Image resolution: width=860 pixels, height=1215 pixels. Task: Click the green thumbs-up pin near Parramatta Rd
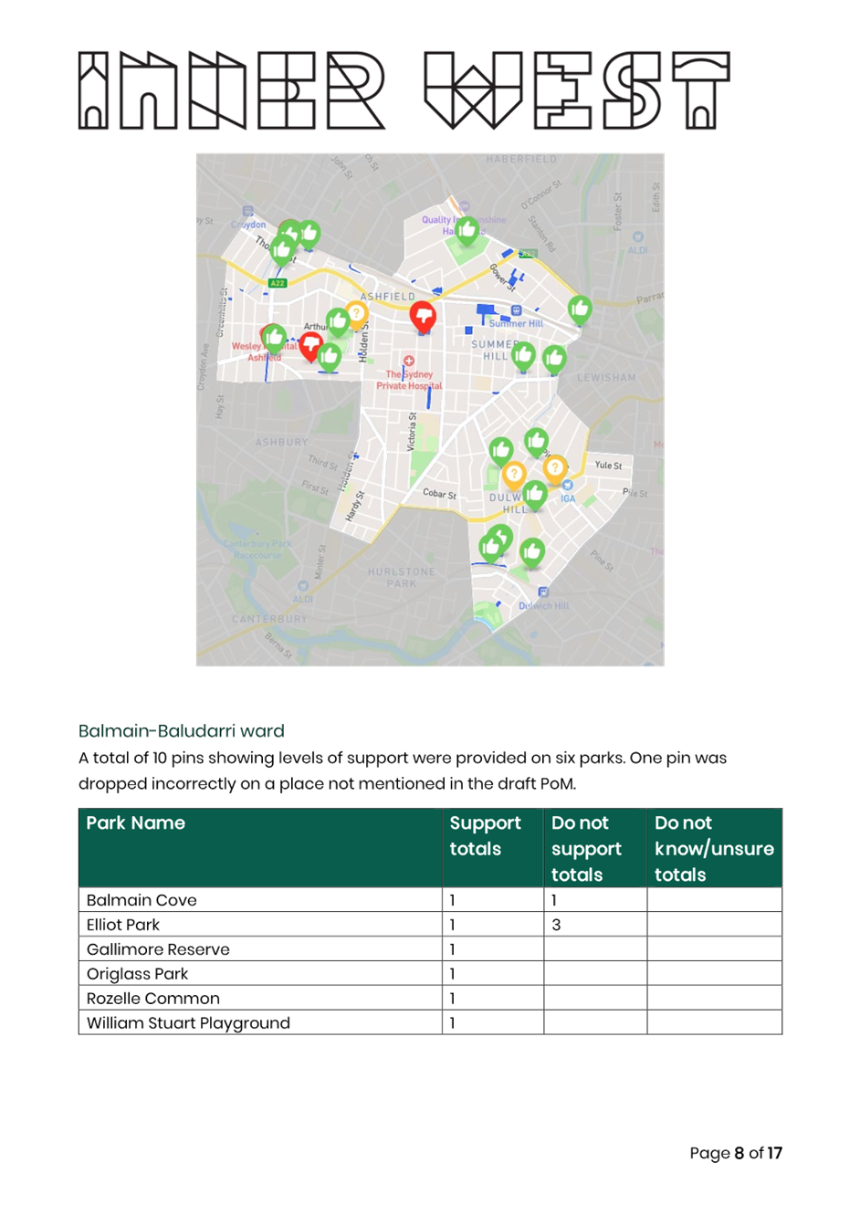tap(580, 309)
